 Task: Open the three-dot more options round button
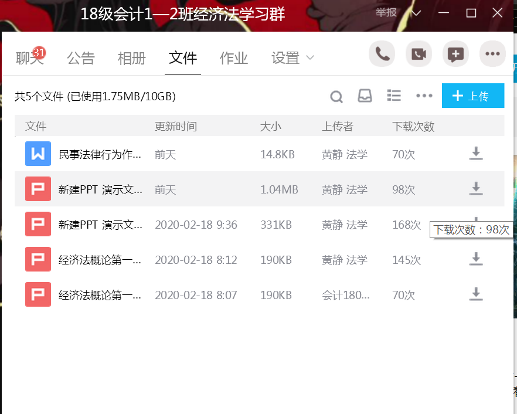[x=492, y=55]
